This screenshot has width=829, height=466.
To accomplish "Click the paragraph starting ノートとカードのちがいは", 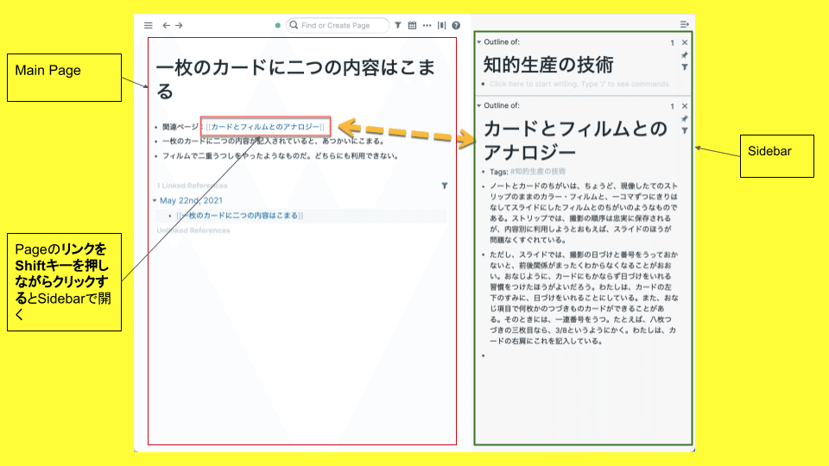I will (x=583, y=213).
